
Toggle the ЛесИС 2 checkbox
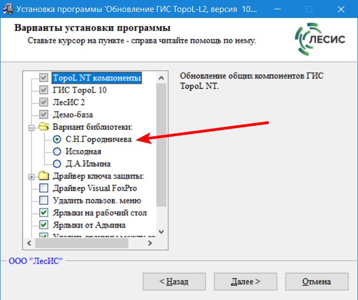44,102
